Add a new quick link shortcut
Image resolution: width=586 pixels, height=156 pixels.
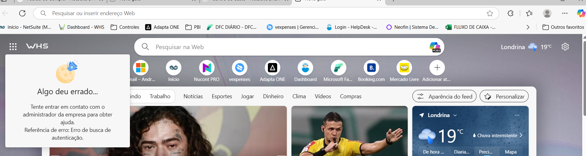[437, 68]
